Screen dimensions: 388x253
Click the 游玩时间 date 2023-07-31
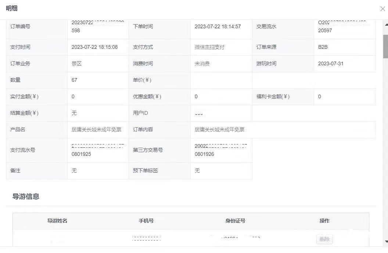[x=331, y=63]
